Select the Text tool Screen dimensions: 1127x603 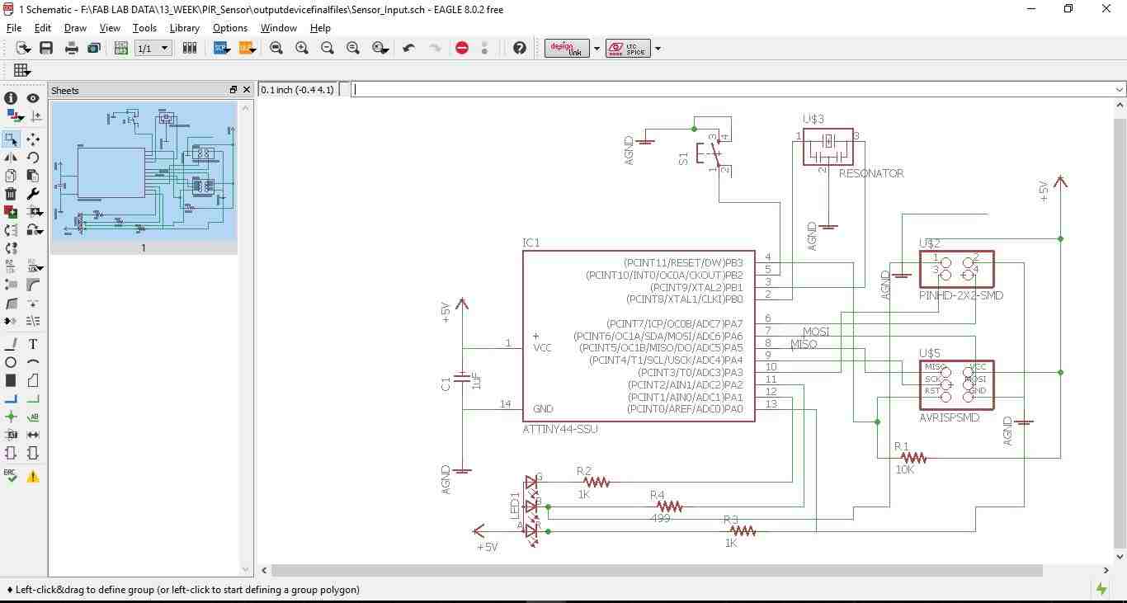point(33,345)
